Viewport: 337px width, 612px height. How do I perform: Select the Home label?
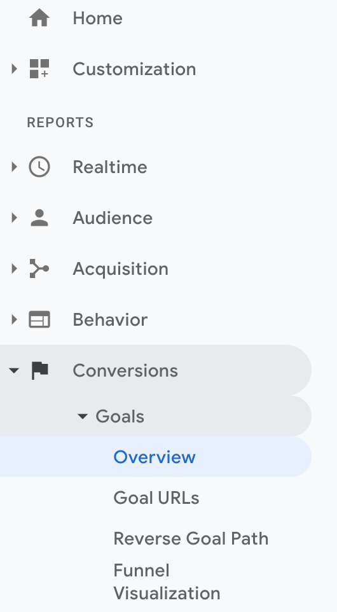(x=97, y=18)
